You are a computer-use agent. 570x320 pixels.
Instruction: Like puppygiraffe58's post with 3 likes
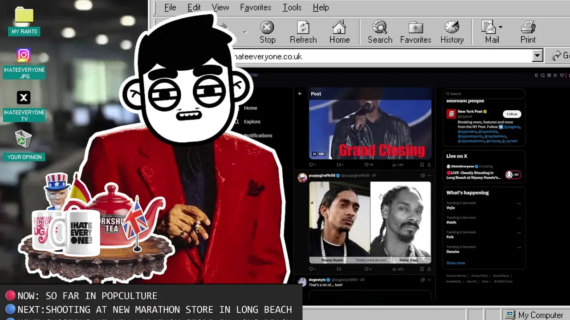pyautogui.click(x=368, y=269)
